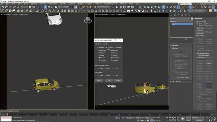Expand the Line entry in modifier stack
This screenshot has width=217, height=122.
click(x=171, y=24)
